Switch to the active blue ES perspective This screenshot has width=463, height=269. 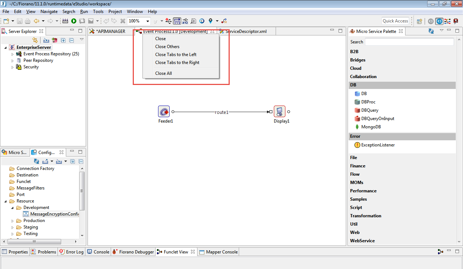(x=439, y=21)
